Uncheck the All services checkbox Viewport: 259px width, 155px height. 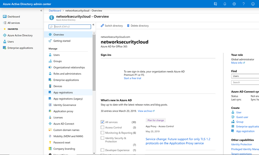[x=102, y=122]
